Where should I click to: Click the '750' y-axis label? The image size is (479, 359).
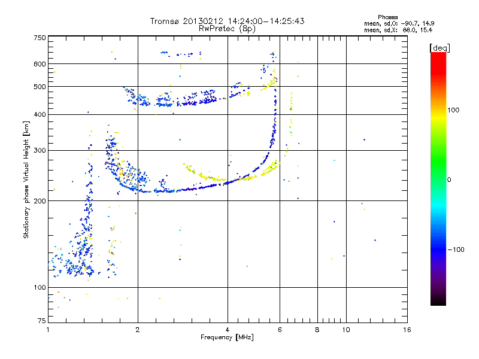(40, 38)
